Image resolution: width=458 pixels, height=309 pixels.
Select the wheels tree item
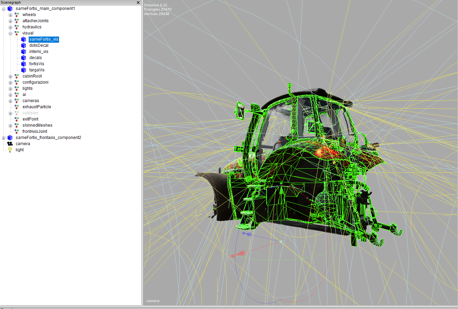point(29,15)
